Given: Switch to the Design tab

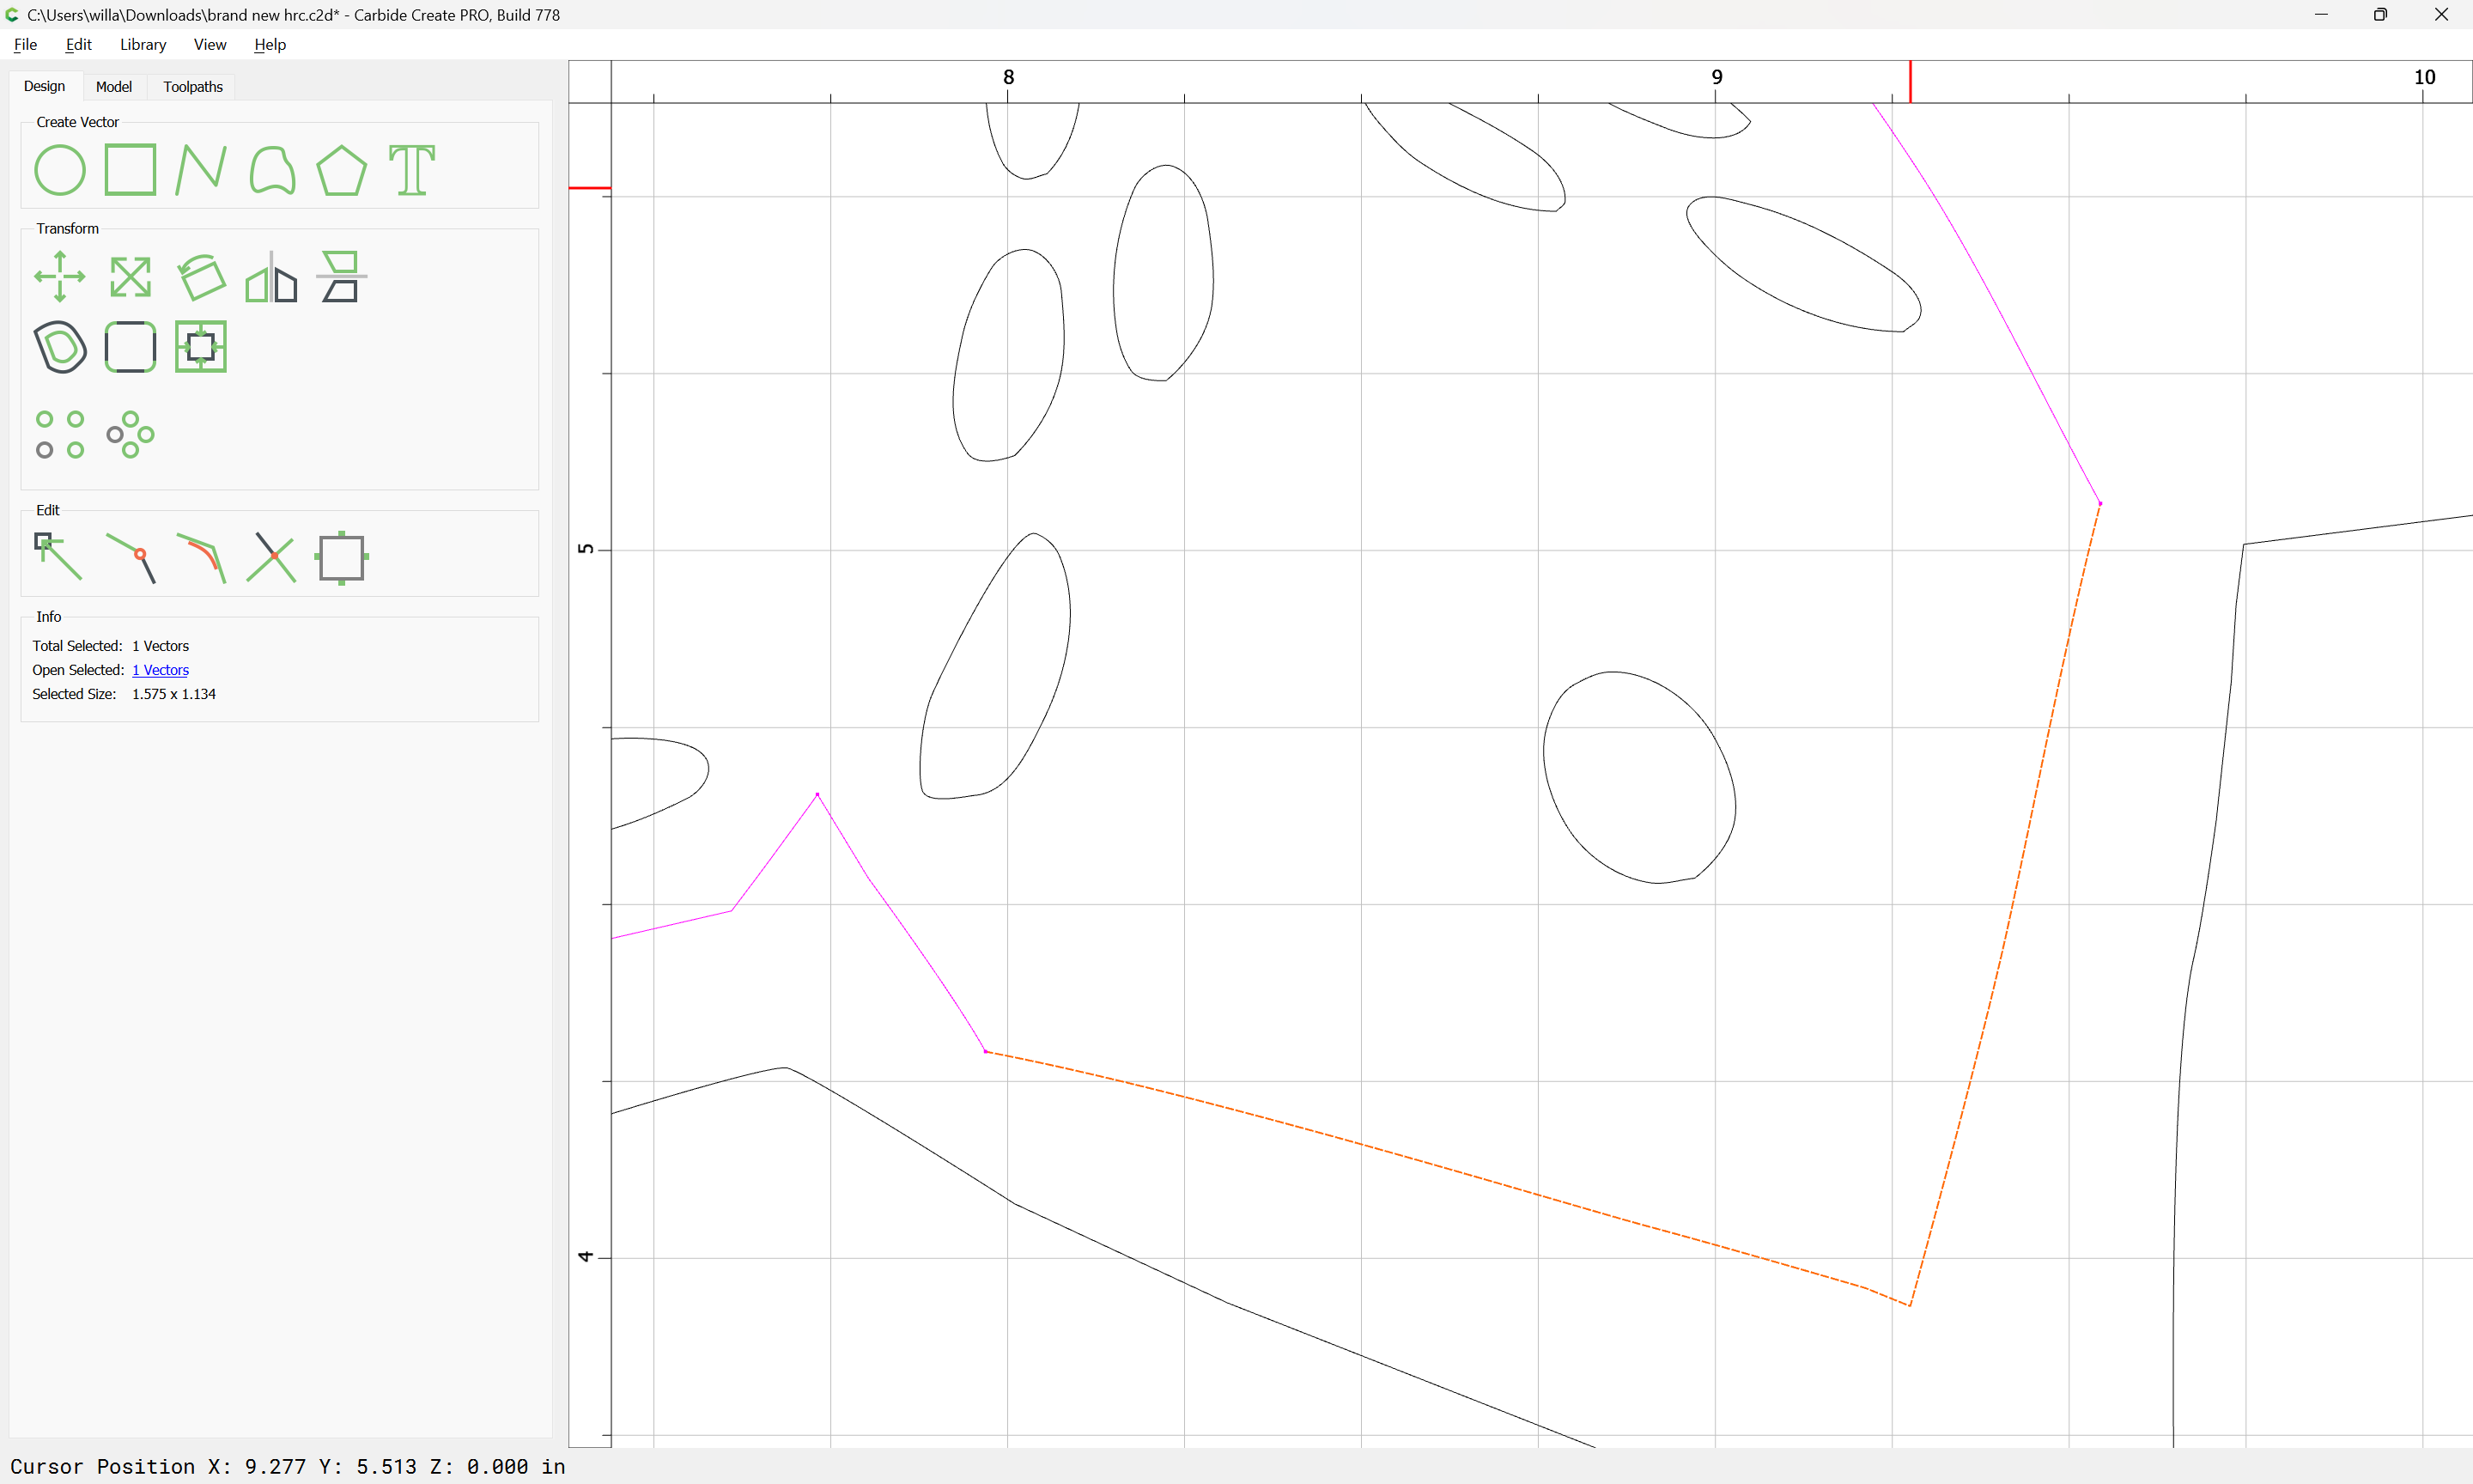Looking at the screenshot, I should (x=45, y=86).
